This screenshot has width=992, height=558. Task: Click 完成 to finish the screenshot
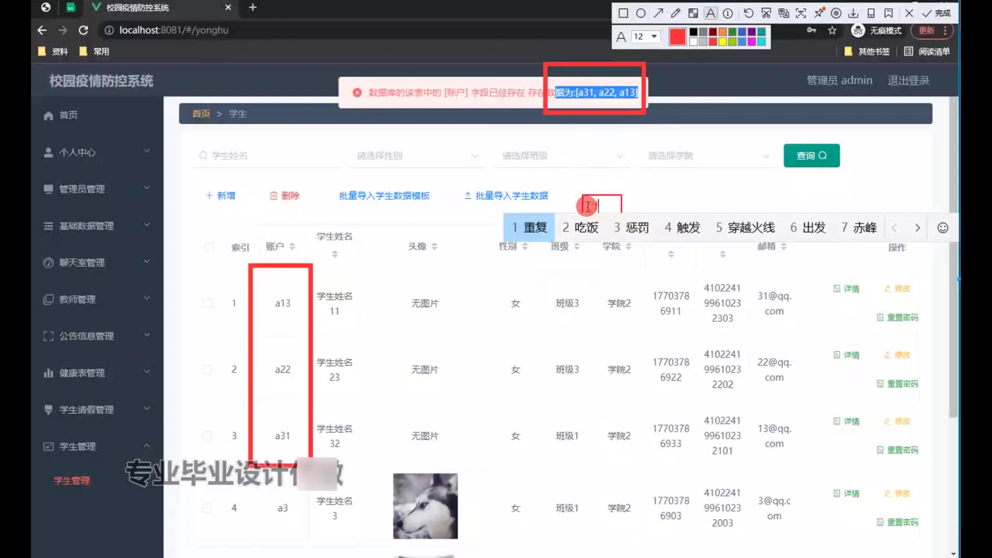pos(937,13)
